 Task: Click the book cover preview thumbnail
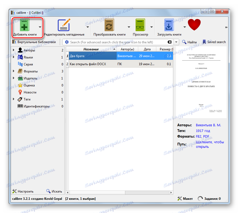[201, 82]
